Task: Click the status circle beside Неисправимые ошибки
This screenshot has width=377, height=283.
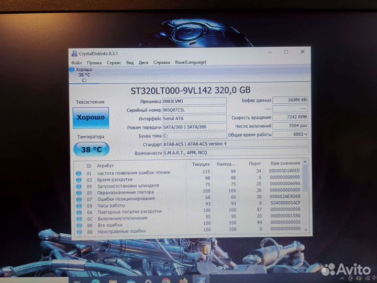Action: 80,232
